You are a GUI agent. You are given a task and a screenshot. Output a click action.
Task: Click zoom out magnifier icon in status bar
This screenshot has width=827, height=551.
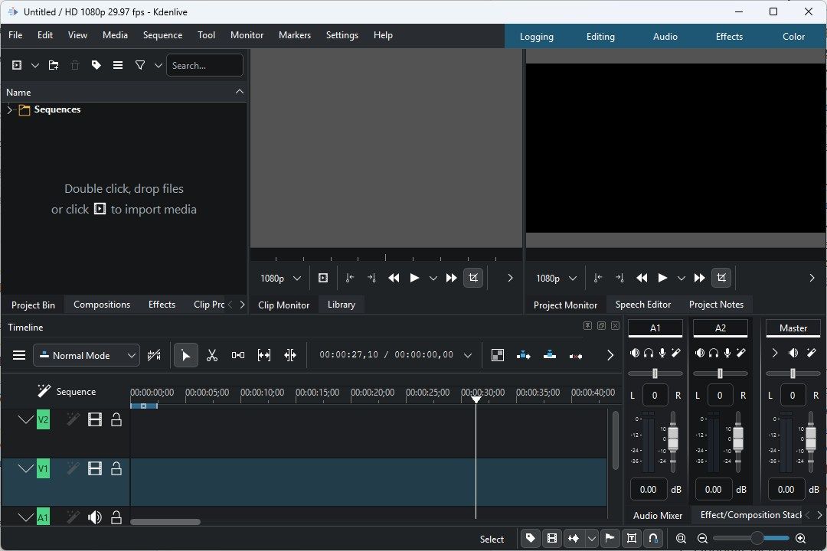pos(702,538)
